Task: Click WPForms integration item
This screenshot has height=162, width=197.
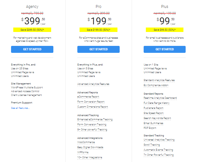Action: 83,152
